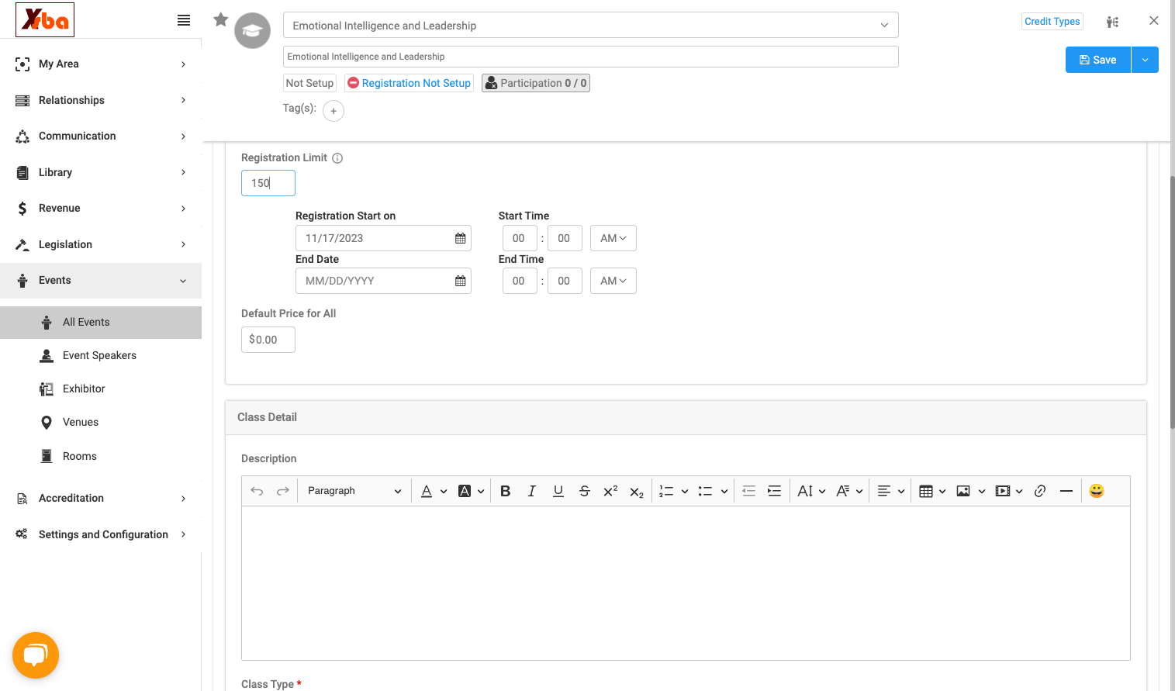Change End Time AM/PM selector

tap(613, 281)
